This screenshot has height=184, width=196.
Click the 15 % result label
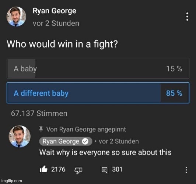pyautogui.click(x=174, y=69)
